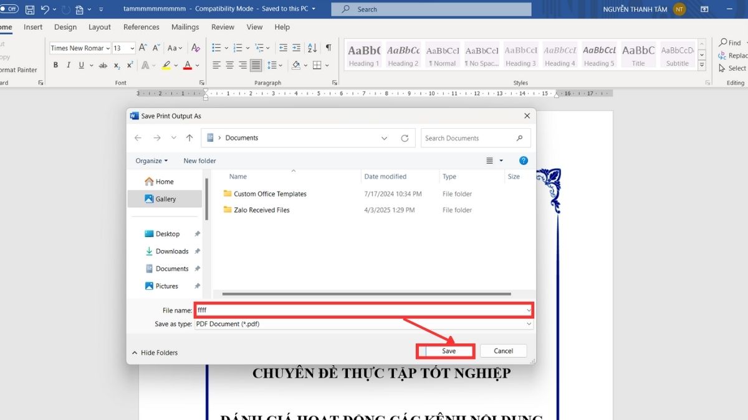Click New folder button
This screenshot has height=420, width=748.
[199, 161]
